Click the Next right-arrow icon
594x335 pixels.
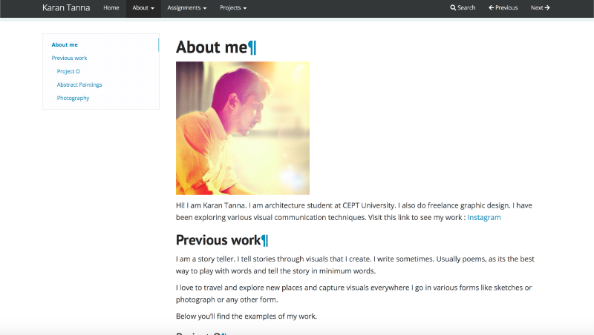click(547, 7)
